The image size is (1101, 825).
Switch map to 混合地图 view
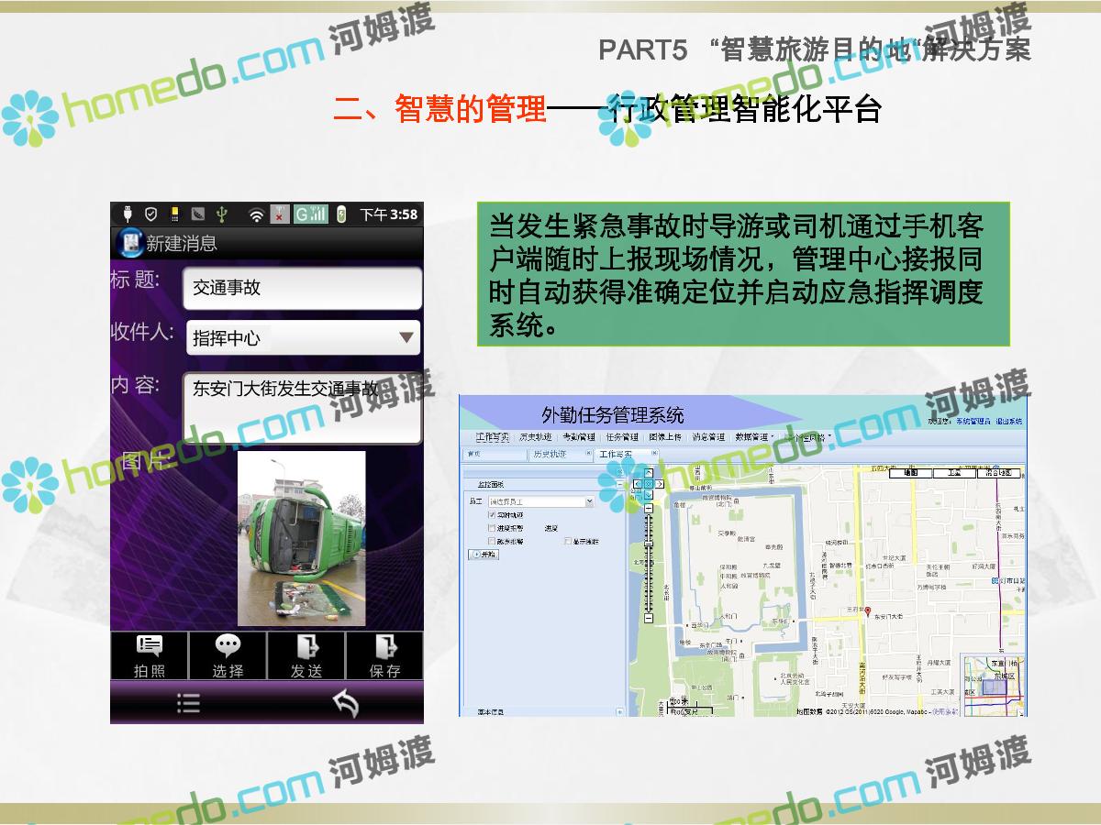coord(998,473)
